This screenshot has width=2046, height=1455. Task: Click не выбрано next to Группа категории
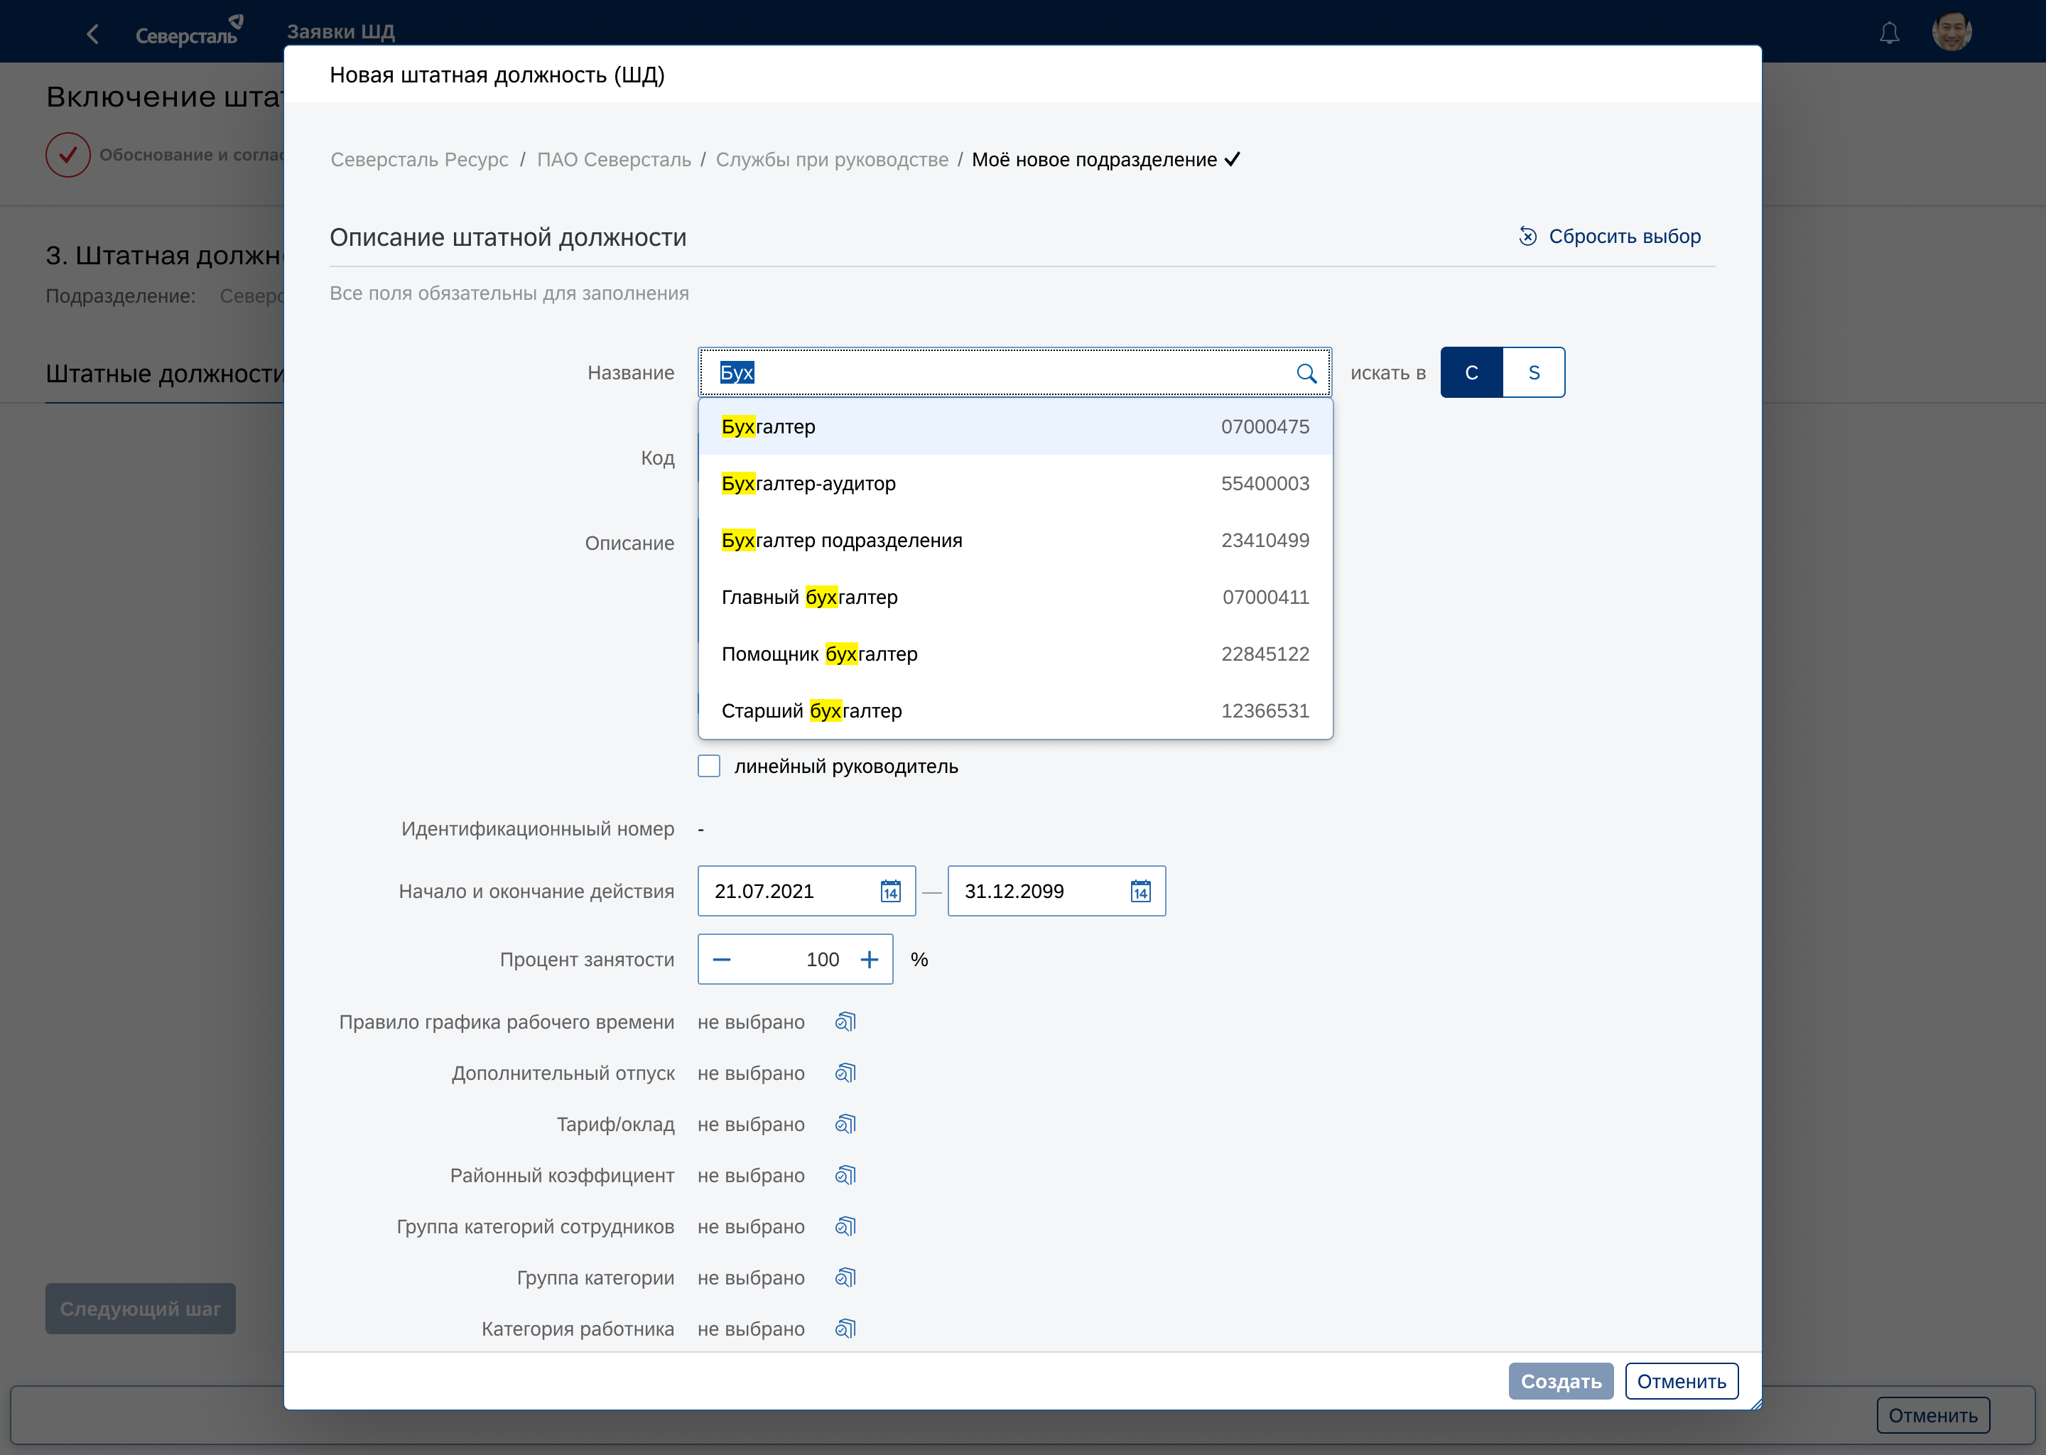tap(752, 1277)
